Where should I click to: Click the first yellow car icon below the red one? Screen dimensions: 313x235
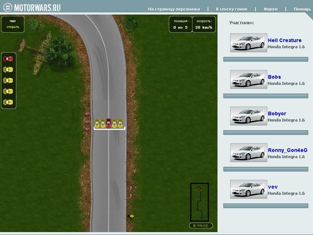click(x=8, y=70)
